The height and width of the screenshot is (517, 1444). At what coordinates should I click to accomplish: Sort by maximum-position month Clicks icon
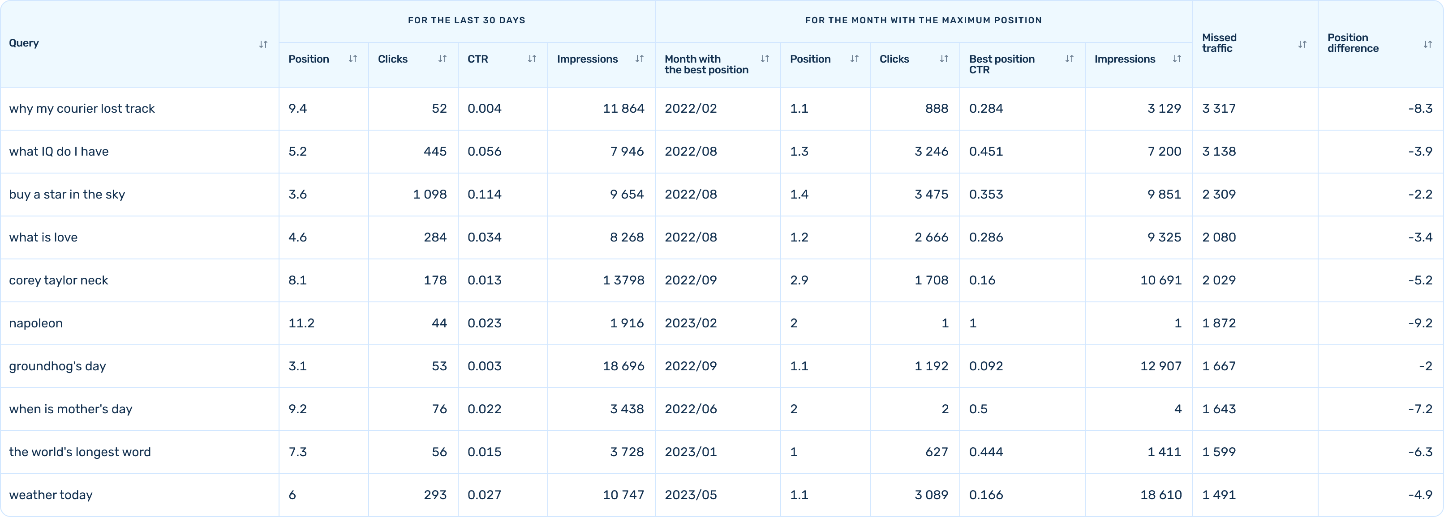pyautogui.click(x=944, y=59)
